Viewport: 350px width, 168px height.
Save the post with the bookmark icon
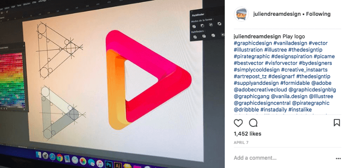pos(337,123)
